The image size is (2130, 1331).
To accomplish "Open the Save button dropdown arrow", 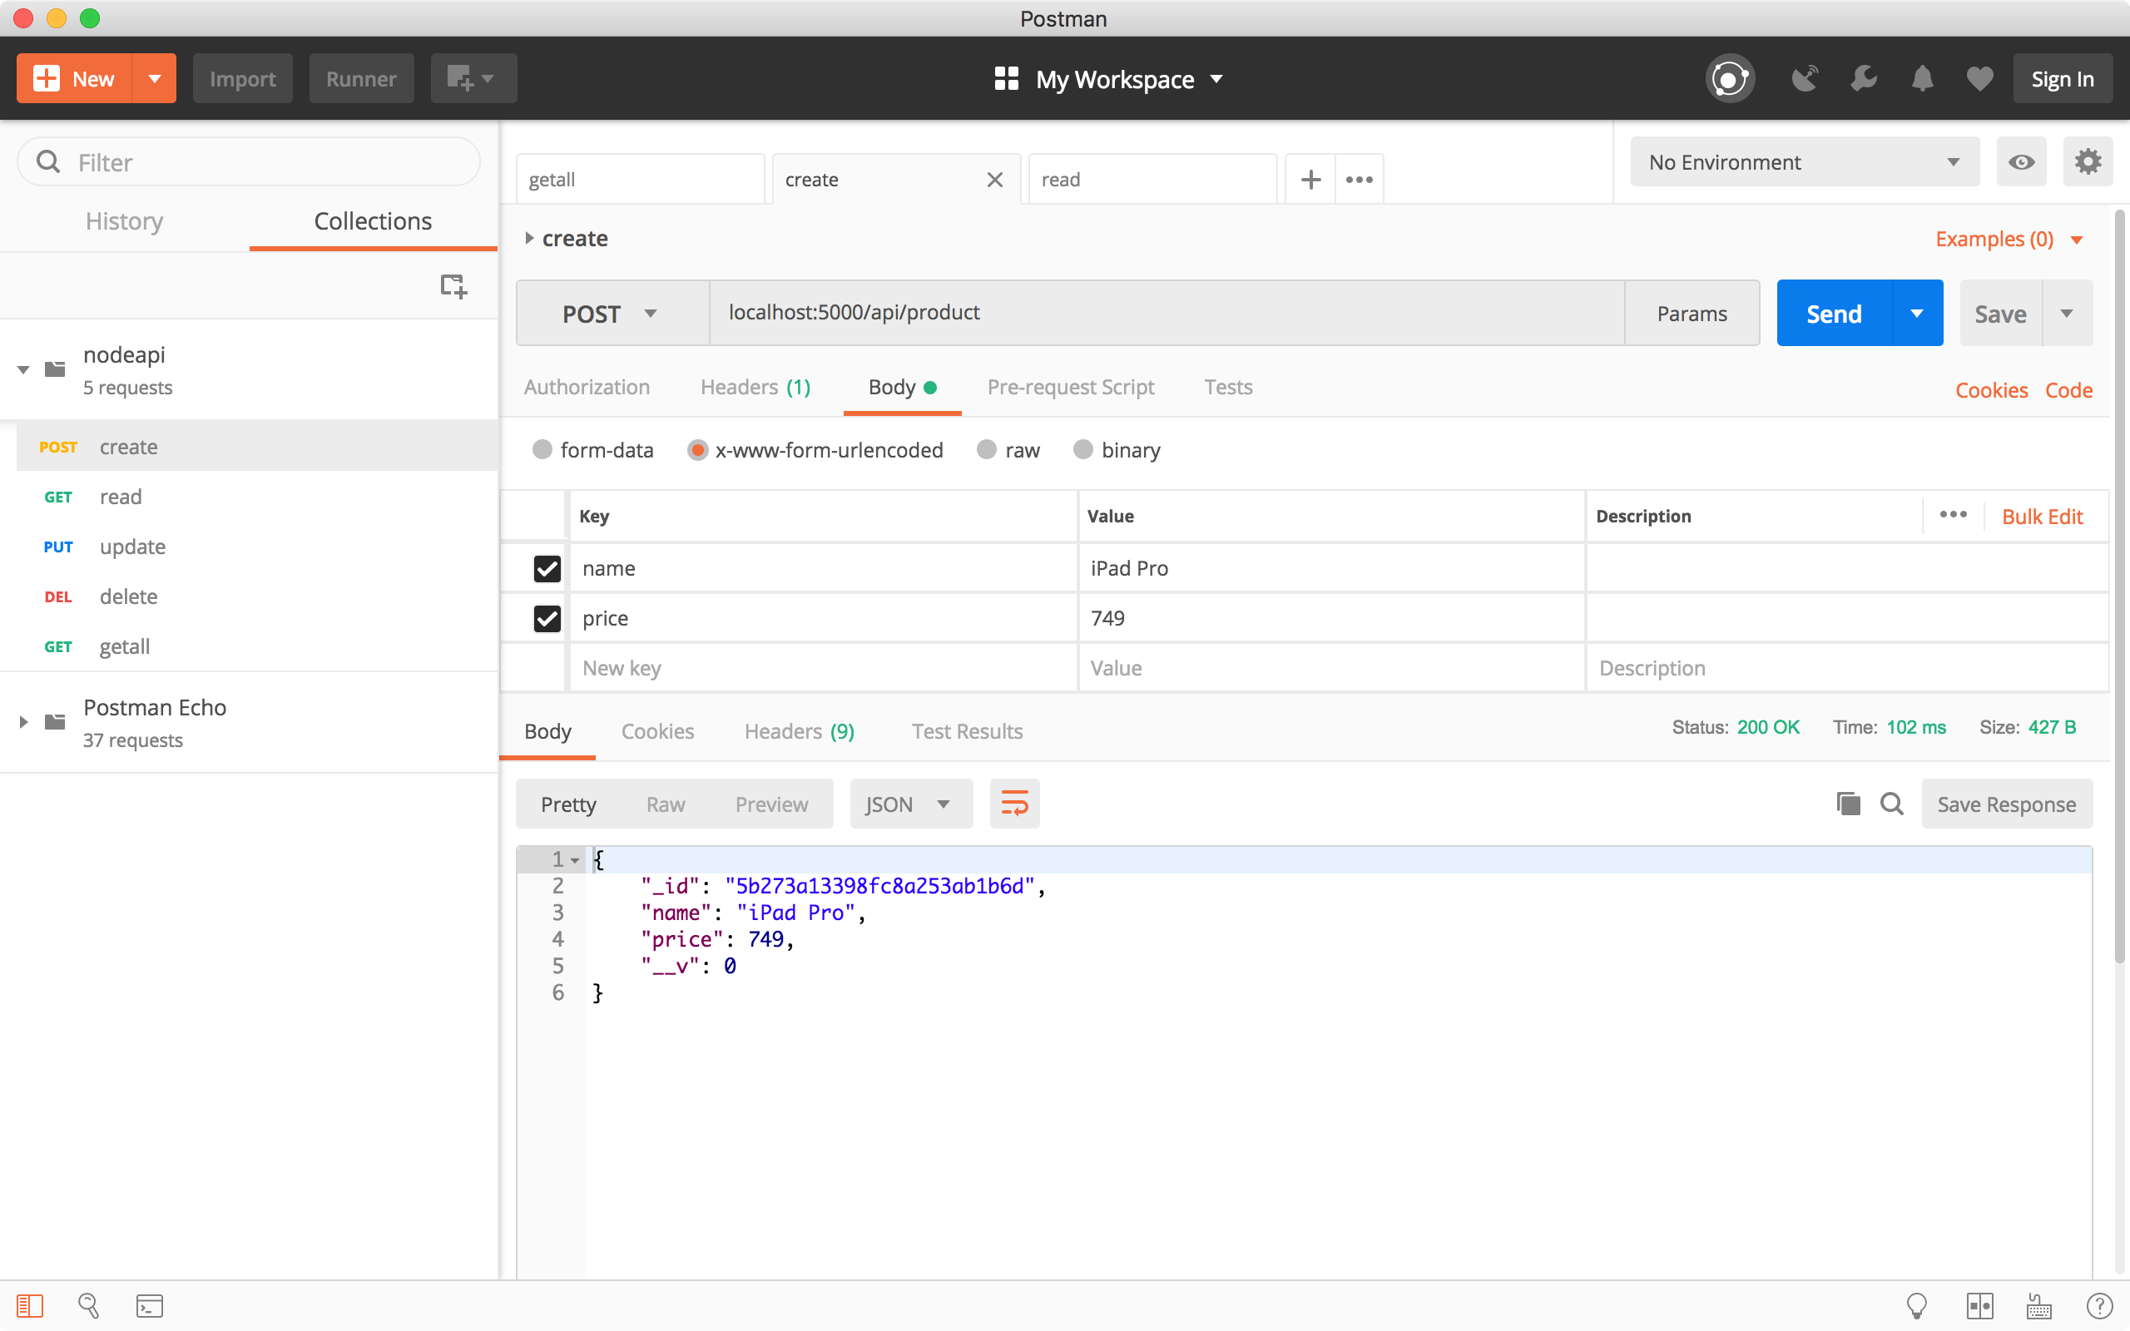I will 2067,314.
